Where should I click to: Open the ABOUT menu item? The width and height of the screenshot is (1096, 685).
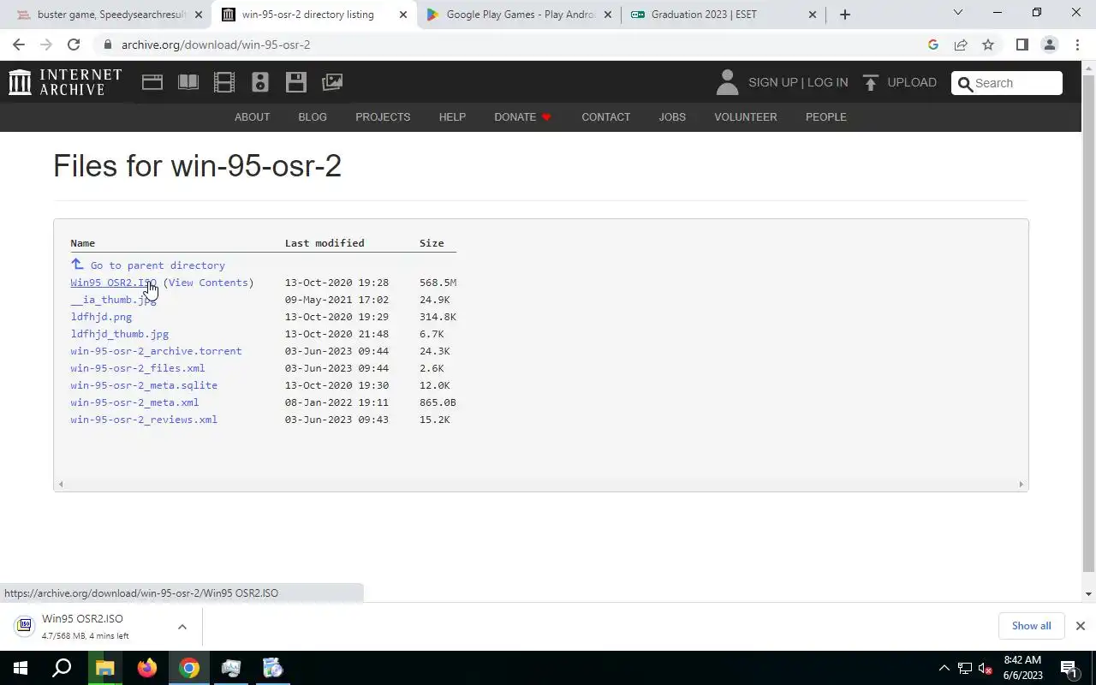252,116
